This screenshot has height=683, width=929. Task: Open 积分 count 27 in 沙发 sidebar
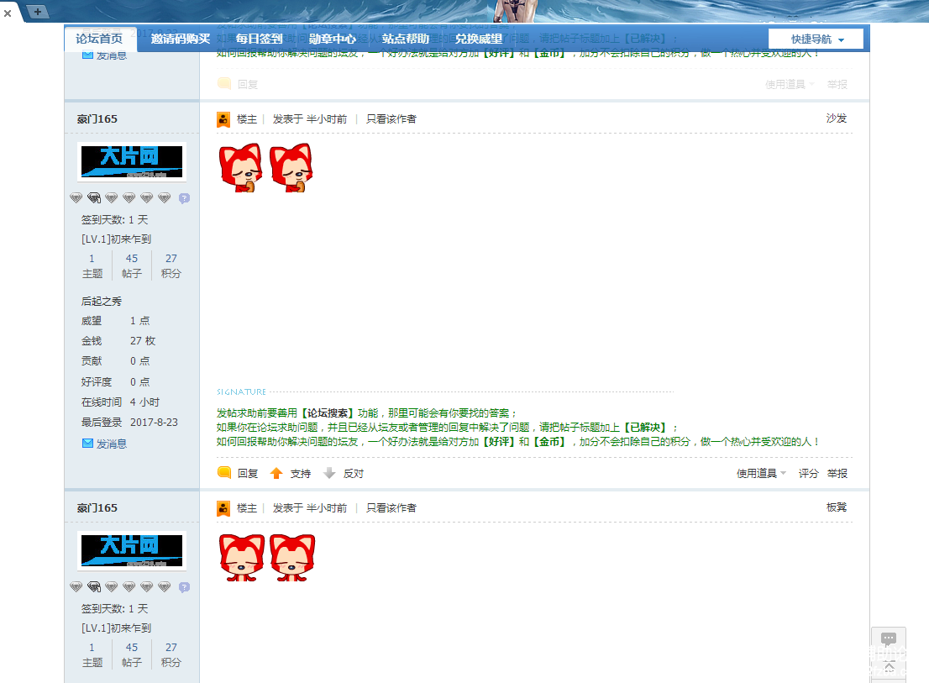pyautogui.click(x=171, y=258)
